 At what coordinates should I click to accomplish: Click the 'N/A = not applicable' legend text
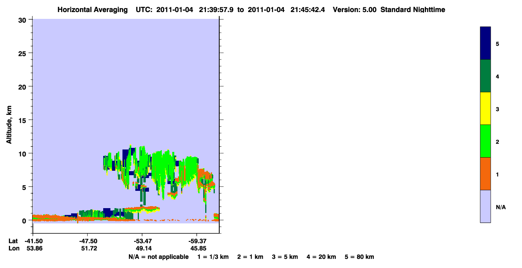158,257
